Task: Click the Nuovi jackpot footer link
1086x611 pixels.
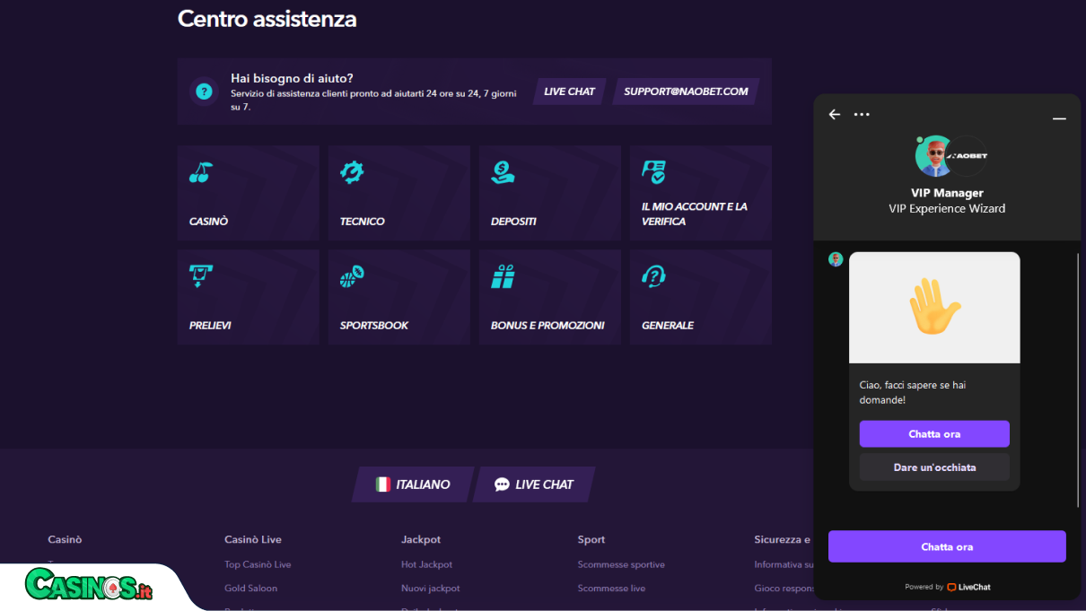Action: click(x=430, y=589)
